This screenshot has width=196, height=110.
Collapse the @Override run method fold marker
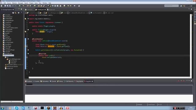(x=28, y=54)
